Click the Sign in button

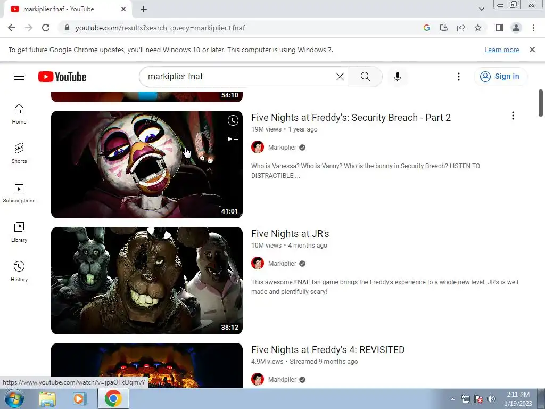click(x=500, y=77)
